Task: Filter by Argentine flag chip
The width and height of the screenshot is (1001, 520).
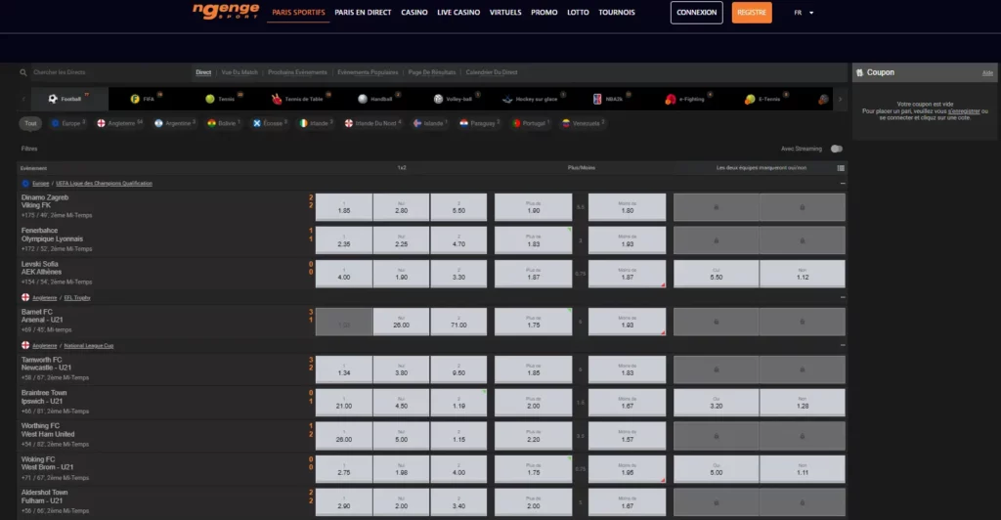Action: 177,123
